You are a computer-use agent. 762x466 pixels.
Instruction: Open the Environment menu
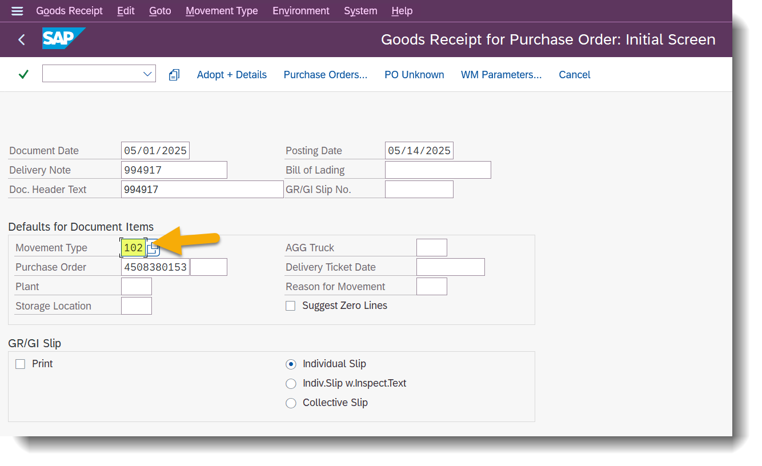(x=301, y=11)
